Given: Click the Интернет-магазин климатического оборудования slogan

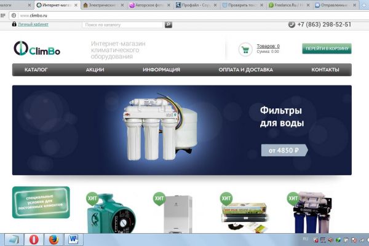Looking at the screenshot, I should (x=118, y=50).
